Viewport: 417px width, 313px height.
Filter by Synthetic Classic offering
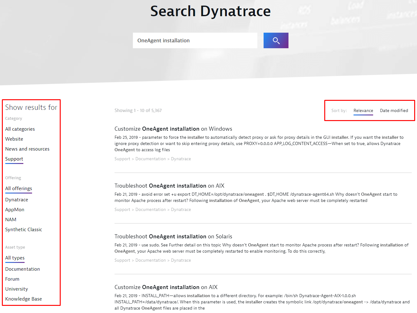click(23, 229)
